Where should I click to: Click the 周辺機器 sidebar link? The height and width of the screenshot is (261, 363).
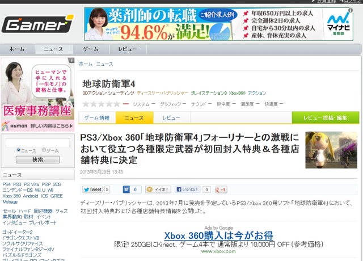(43, 211)
